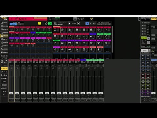Toggle SOLO on the highlighted Kick In strip
This screenshot has height=118, width=157.
[11, 65]
